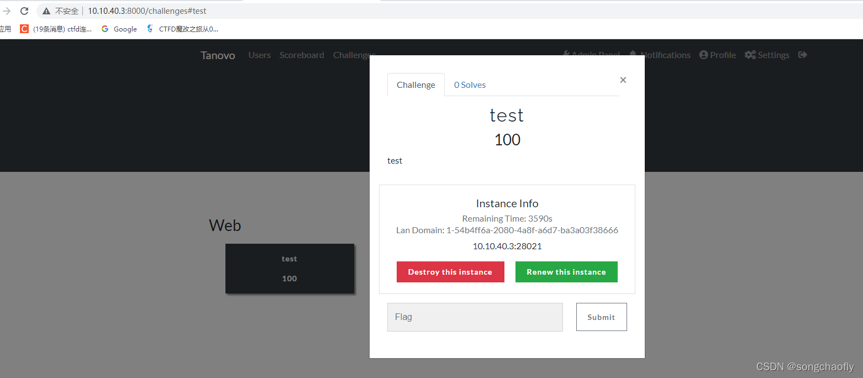863x378 pixels.
Task: Switch to the Challenge tab
Action: click(x=416, y=85)
